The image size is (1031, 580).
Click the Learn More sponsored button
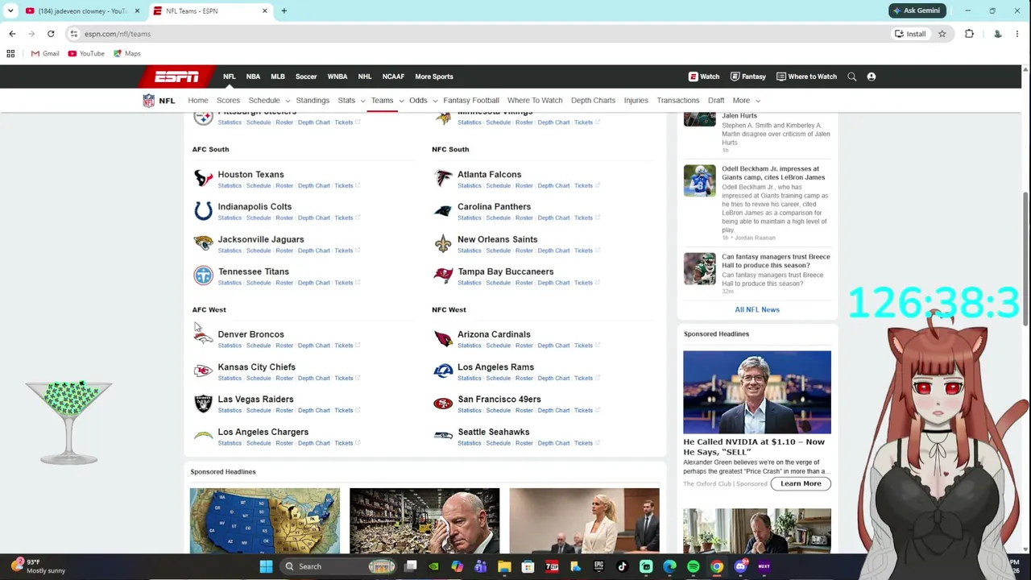[801, 483]
